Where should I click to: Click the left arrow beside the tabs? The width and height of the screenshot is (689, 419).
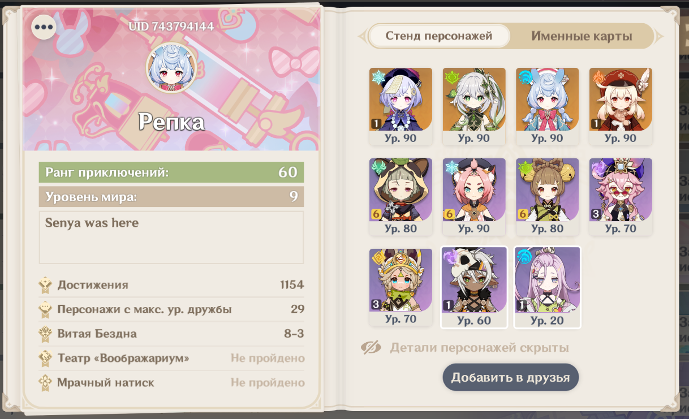click(362, 36)
